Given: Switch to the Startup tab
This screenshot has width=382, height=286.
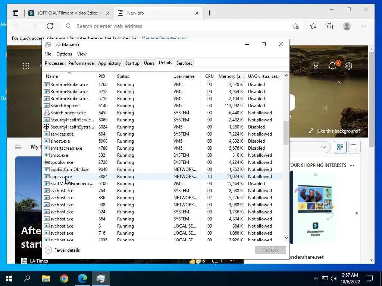Looking at the screenshot, I should 132,63.
